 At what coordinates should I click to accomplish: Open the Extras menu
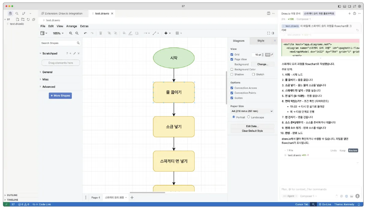tap(84, 26)
